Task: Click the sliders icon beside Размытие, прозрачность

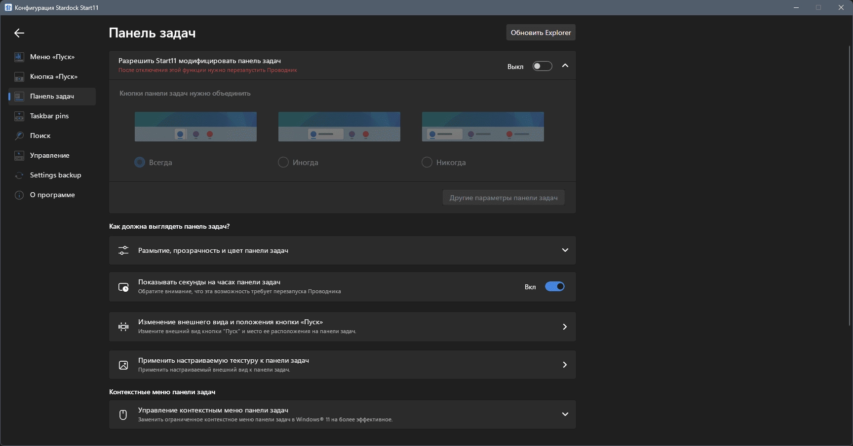Action: pyautogui.click(x=123, y=250)
